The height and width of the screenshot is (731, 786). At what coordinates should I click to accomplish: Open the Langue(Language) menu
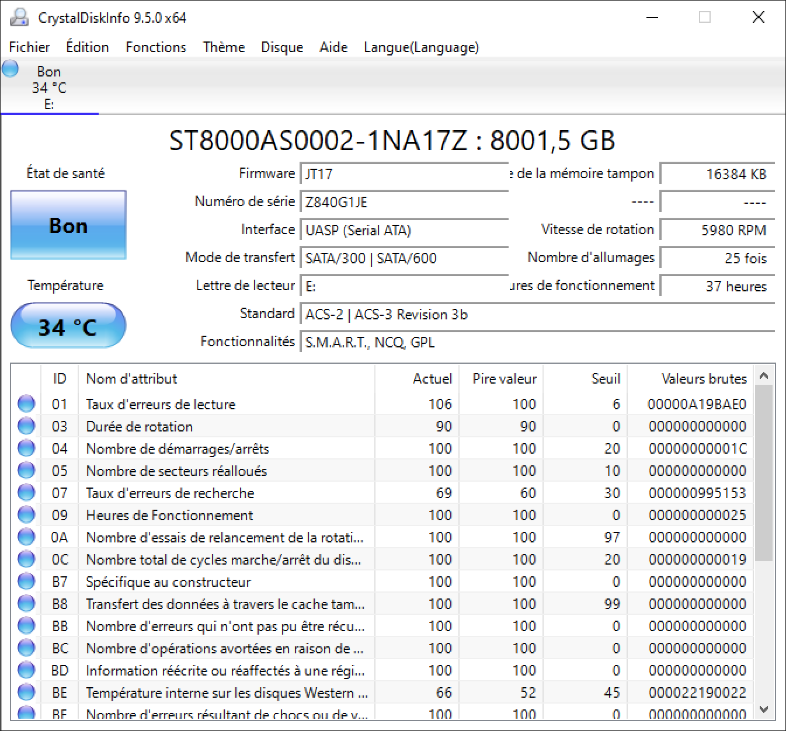(x=421, y=47)
